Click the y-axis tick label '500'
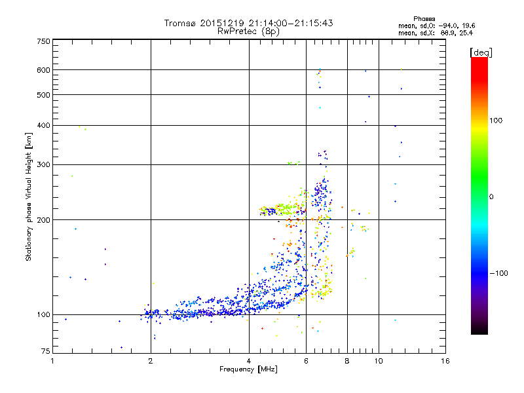524x393 pixels. coord(44,95)
